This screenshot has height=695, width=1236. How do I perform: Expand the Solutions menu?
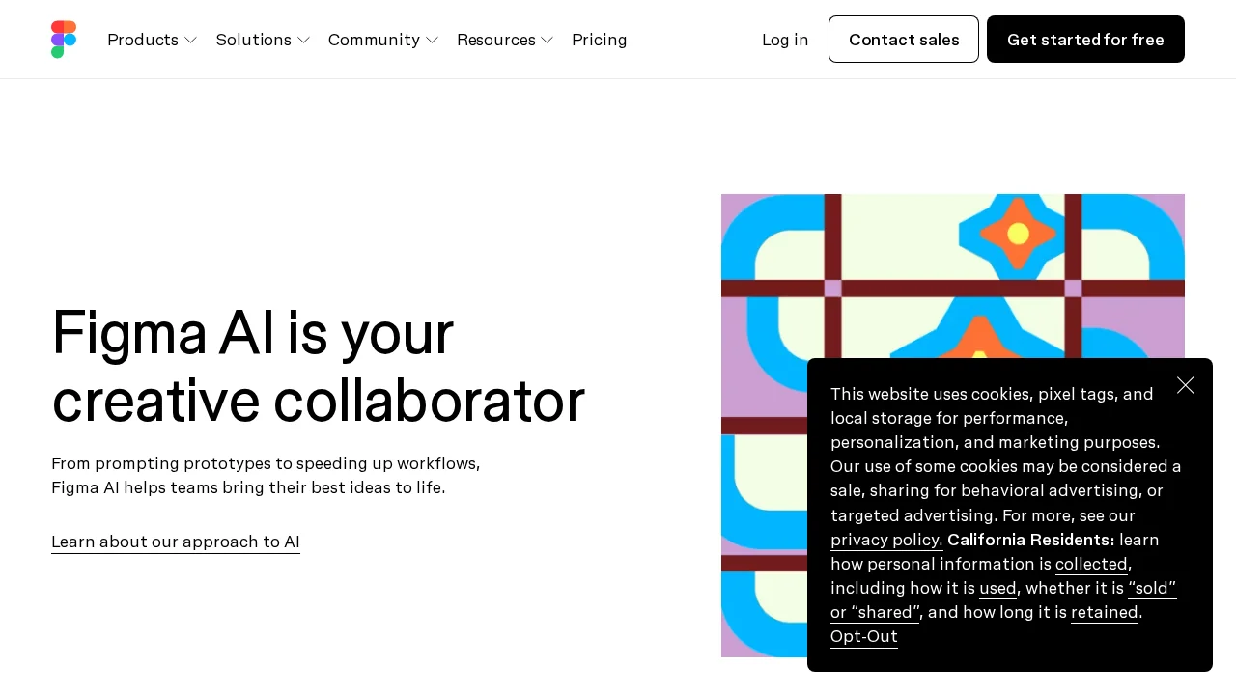tap(254, 40)
